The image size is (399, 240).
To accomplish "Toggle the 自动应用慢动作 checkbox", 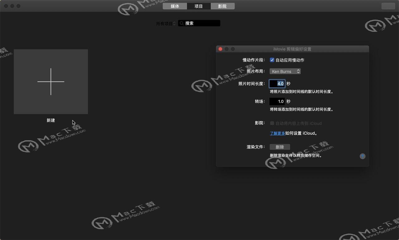I will click(272, 60).
